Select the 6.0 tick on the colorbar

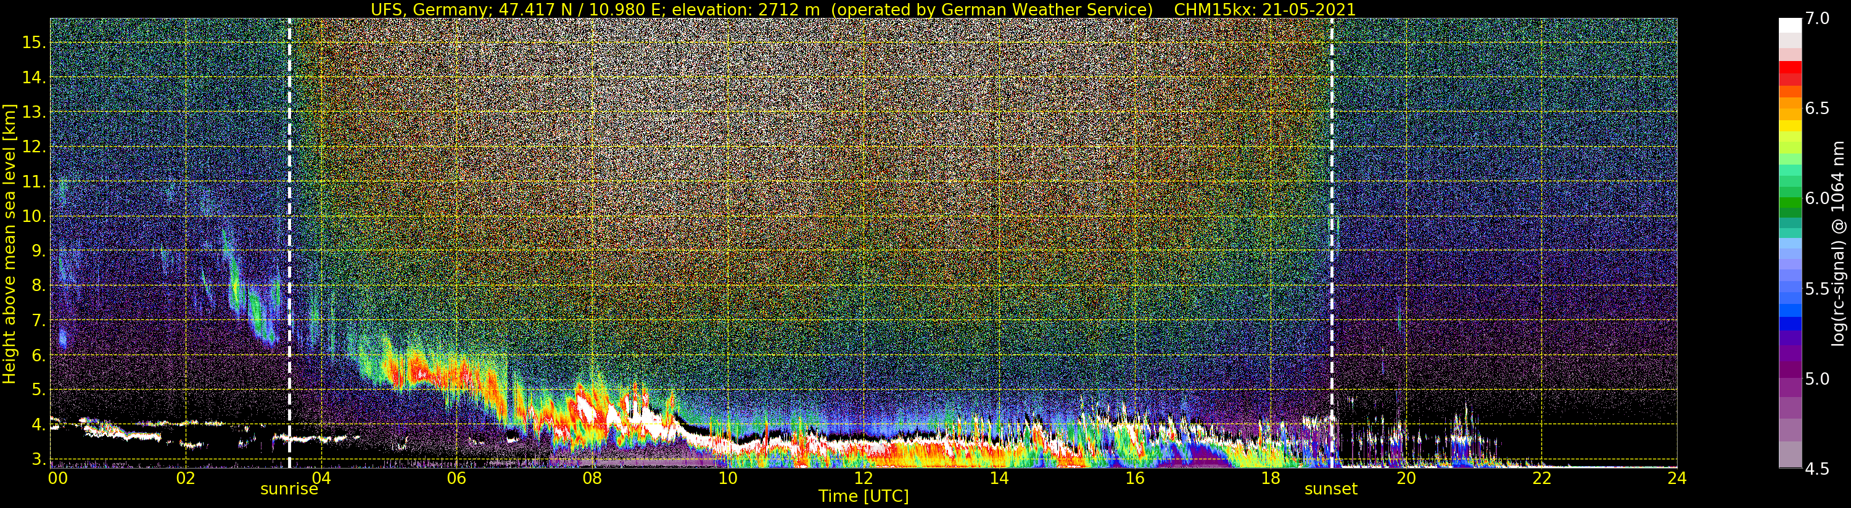pyautogui.click(x=1817, y=199)
